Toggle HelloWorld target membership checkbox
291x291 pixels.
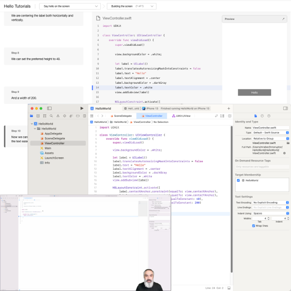pos(238,180)
